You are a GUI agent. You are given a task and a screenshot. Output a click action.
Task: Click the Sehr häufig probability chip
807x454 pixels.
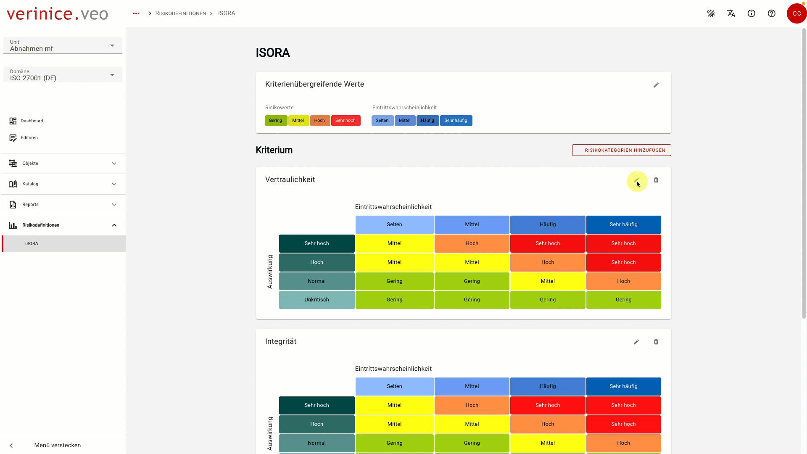pos(456,121)
